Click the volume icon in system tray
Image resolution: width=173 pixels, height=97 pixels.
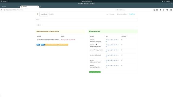click(165, 1)
